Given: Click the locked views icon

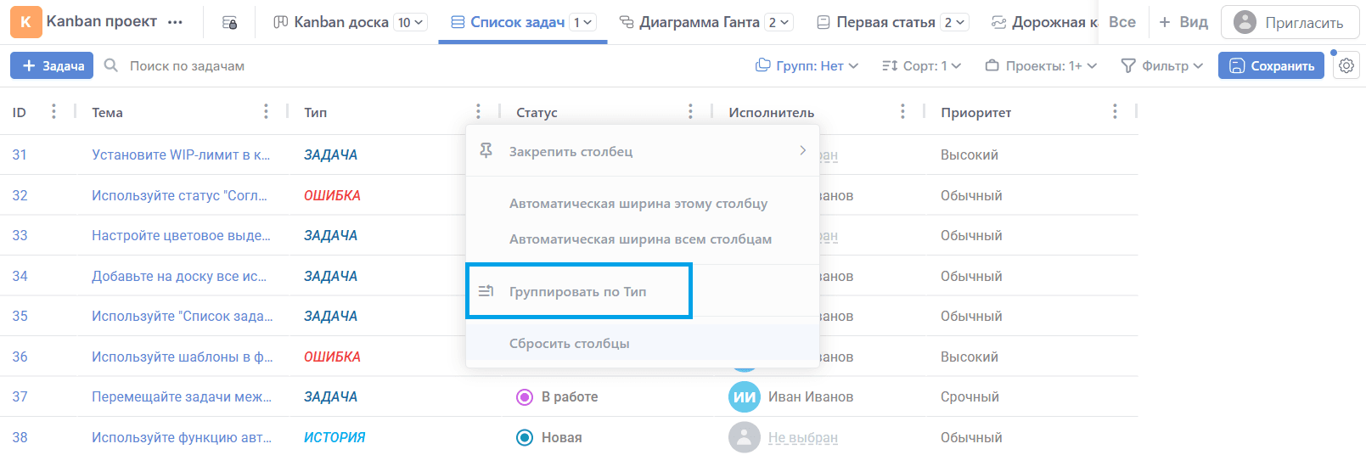Looking at the screenshot, I should (229, 22).
